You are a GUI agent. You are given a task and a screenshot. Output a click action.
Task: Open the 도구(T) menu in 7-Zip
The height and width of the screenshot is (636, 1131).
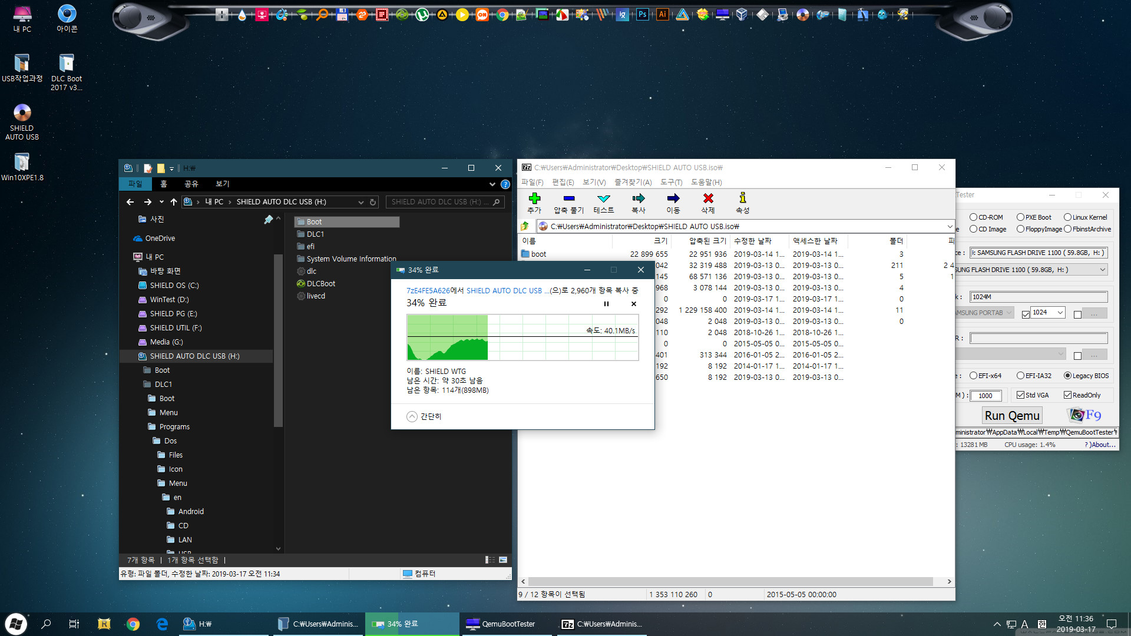671,182
